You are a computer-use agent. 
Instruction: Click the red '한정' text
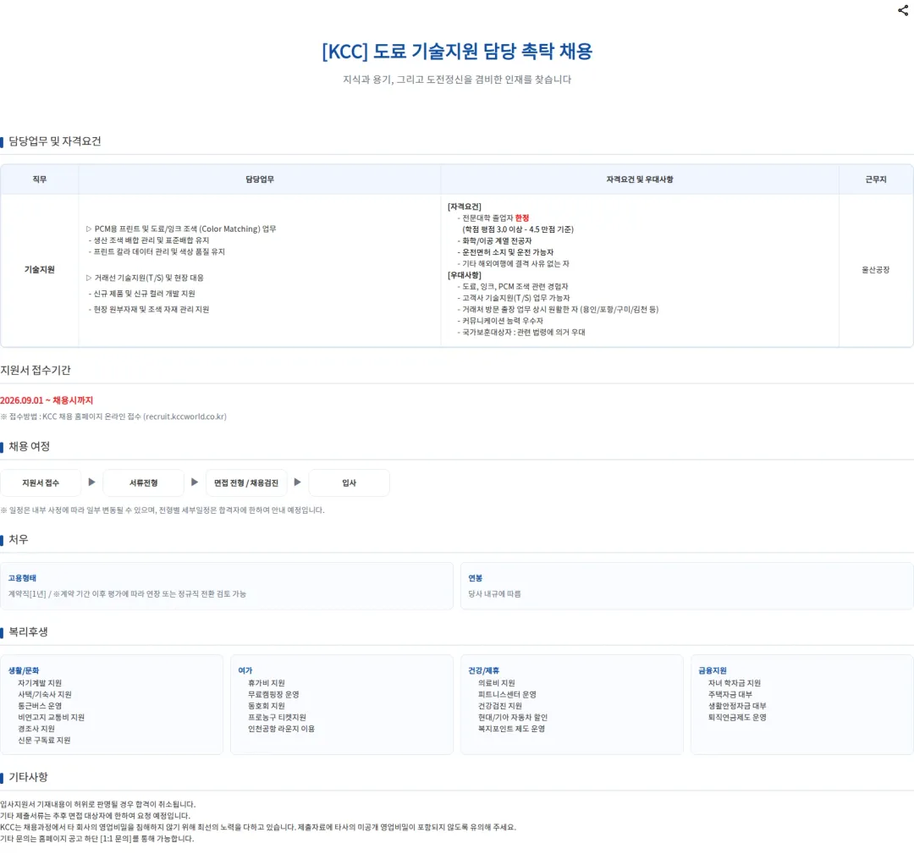(x=521, y=218)
